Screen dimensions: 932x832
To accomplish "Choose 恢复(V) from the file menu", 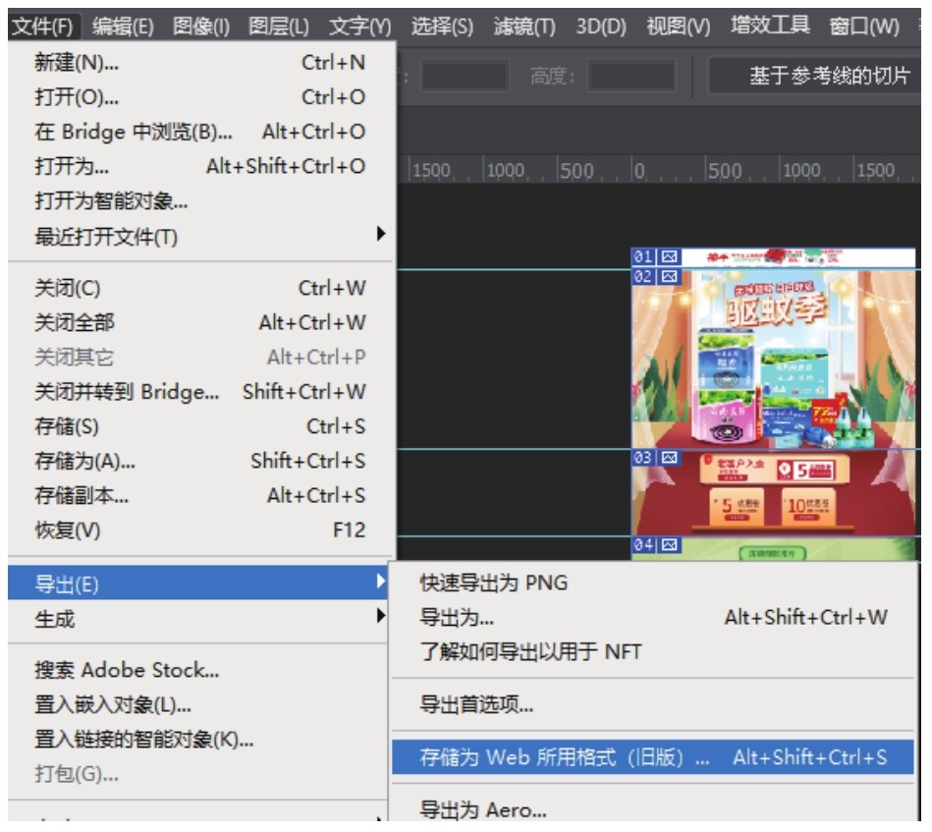I will coord(201,529).
